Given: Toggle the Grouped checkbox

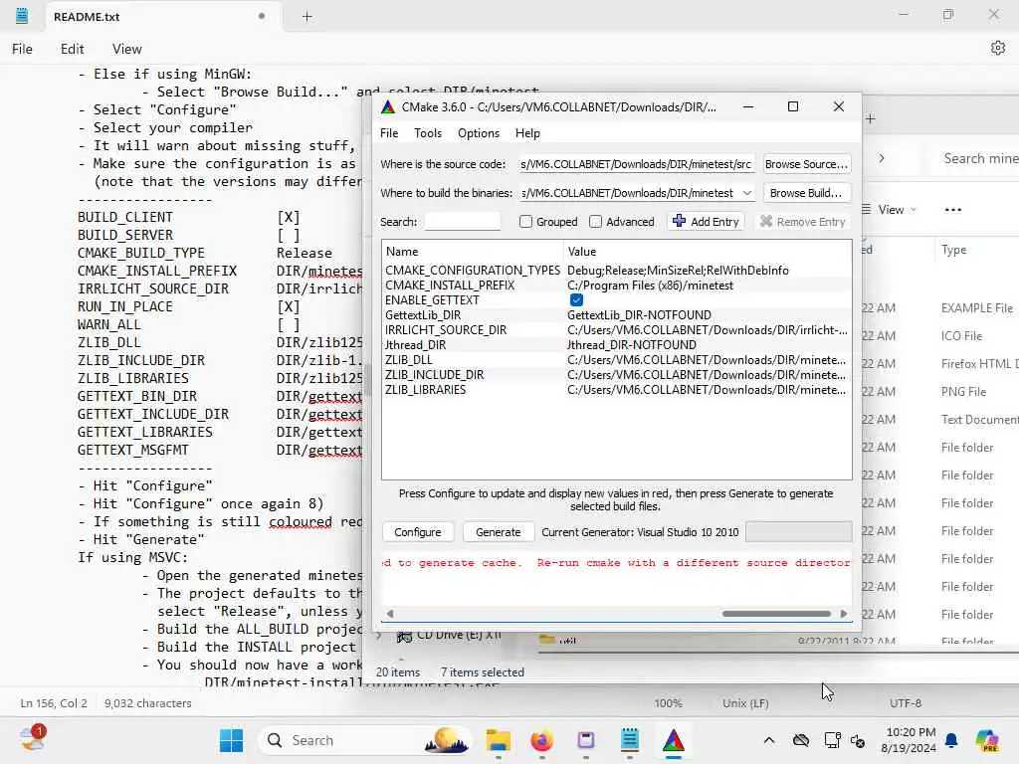Looking at the screenshot, I should tap(525, 222).
